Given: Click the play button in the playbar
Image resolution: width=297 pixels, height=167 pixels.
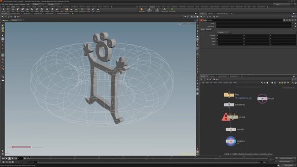Looking at the screenshot, I should pos(13,158).
